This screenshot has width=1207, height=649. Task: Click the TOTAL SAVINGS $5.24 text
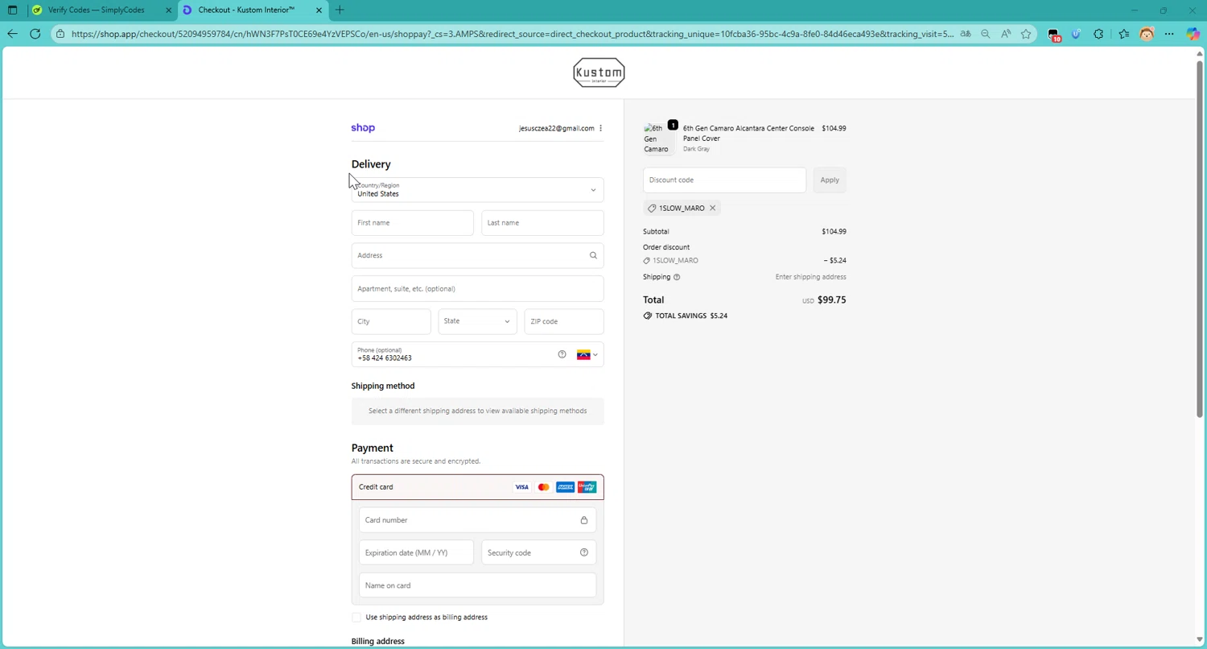[x=691, y=316]
